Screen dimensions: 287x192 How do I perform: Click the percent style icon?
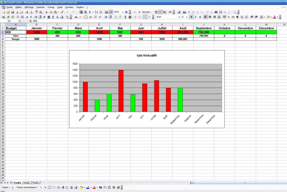[228, 17]
